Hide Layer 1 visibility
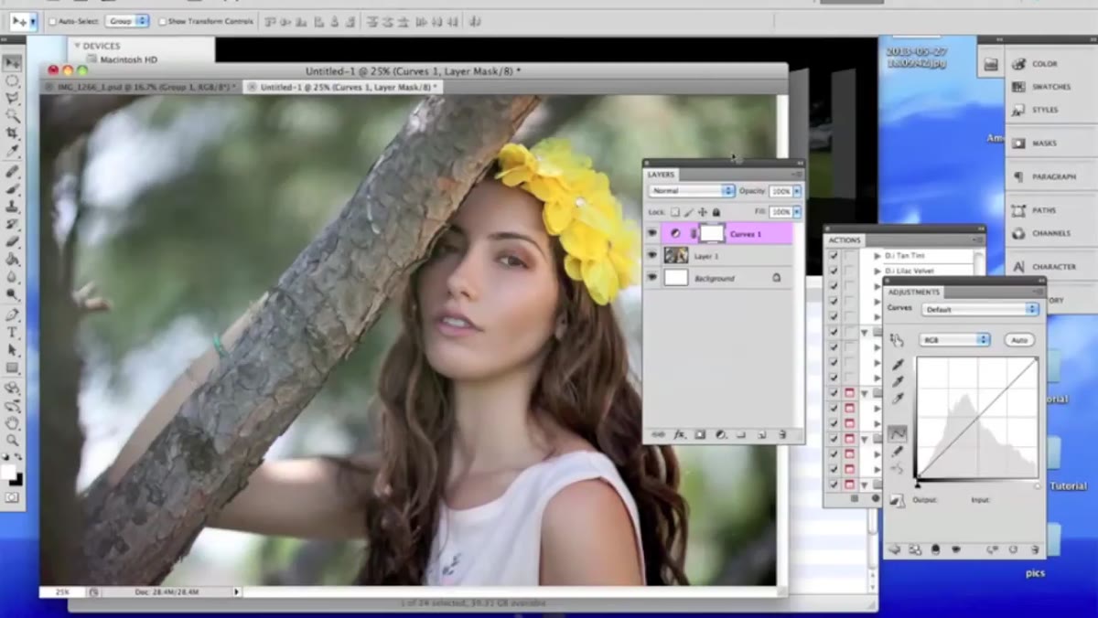The height and width of the screenshot is (618, 1098). coord(652,256)
